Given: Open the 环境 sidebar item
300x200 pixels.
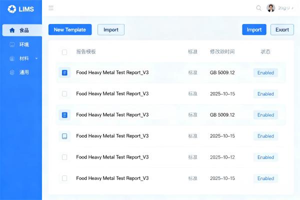Looking at the screenshot, I should click(22, 44).
